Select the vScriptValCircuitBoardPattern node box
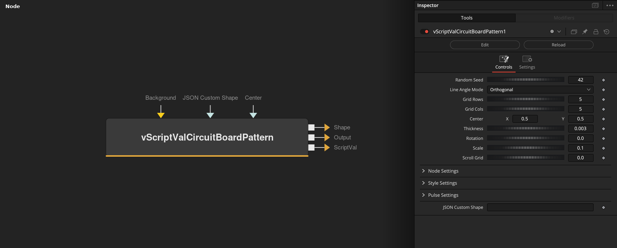 pyautogui.click(x=207, y=137)
